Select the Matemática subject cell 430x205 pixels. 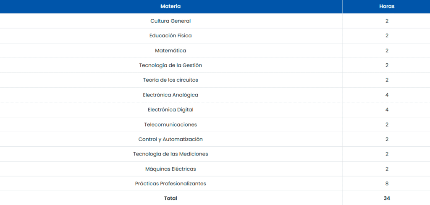(170, 51)
